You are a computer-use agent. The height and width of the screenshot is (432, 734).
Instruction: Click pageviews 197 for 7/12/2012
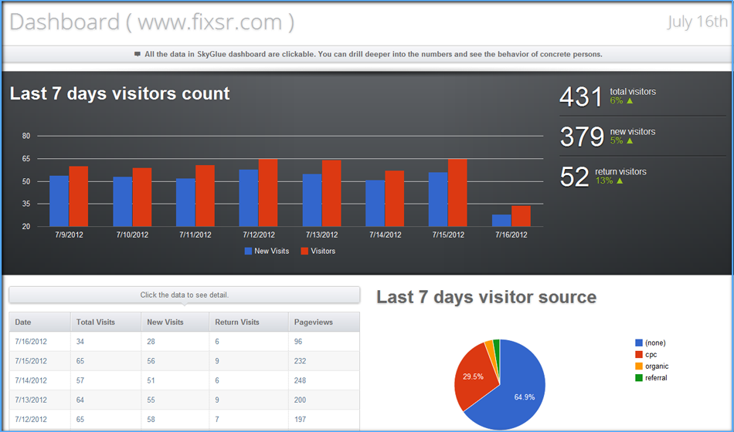300,420
